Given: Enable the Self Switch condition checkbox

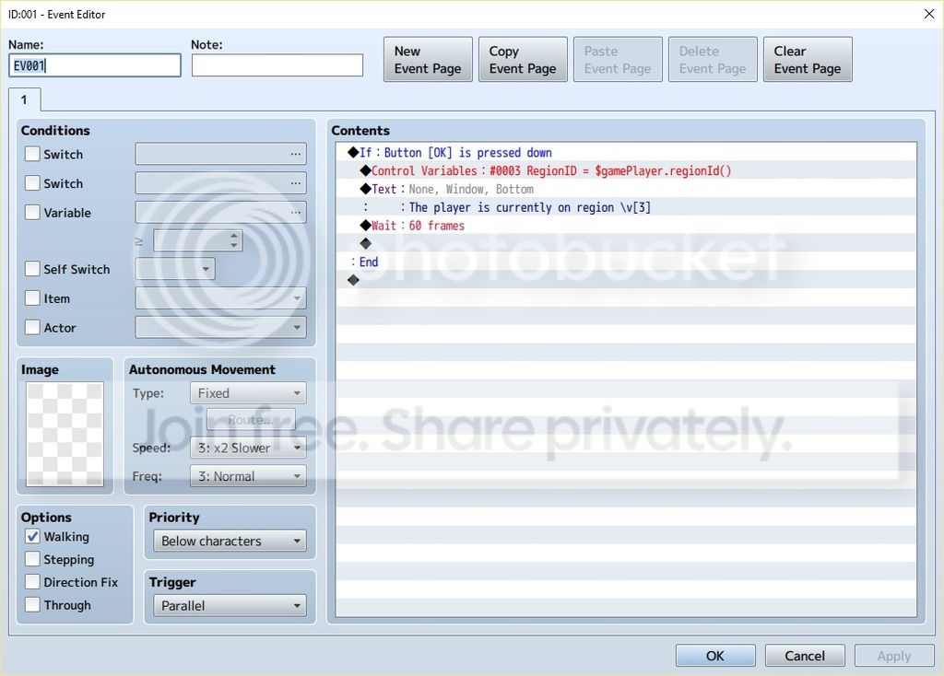Looking at the screenshot, I should [x=32, y=269].
